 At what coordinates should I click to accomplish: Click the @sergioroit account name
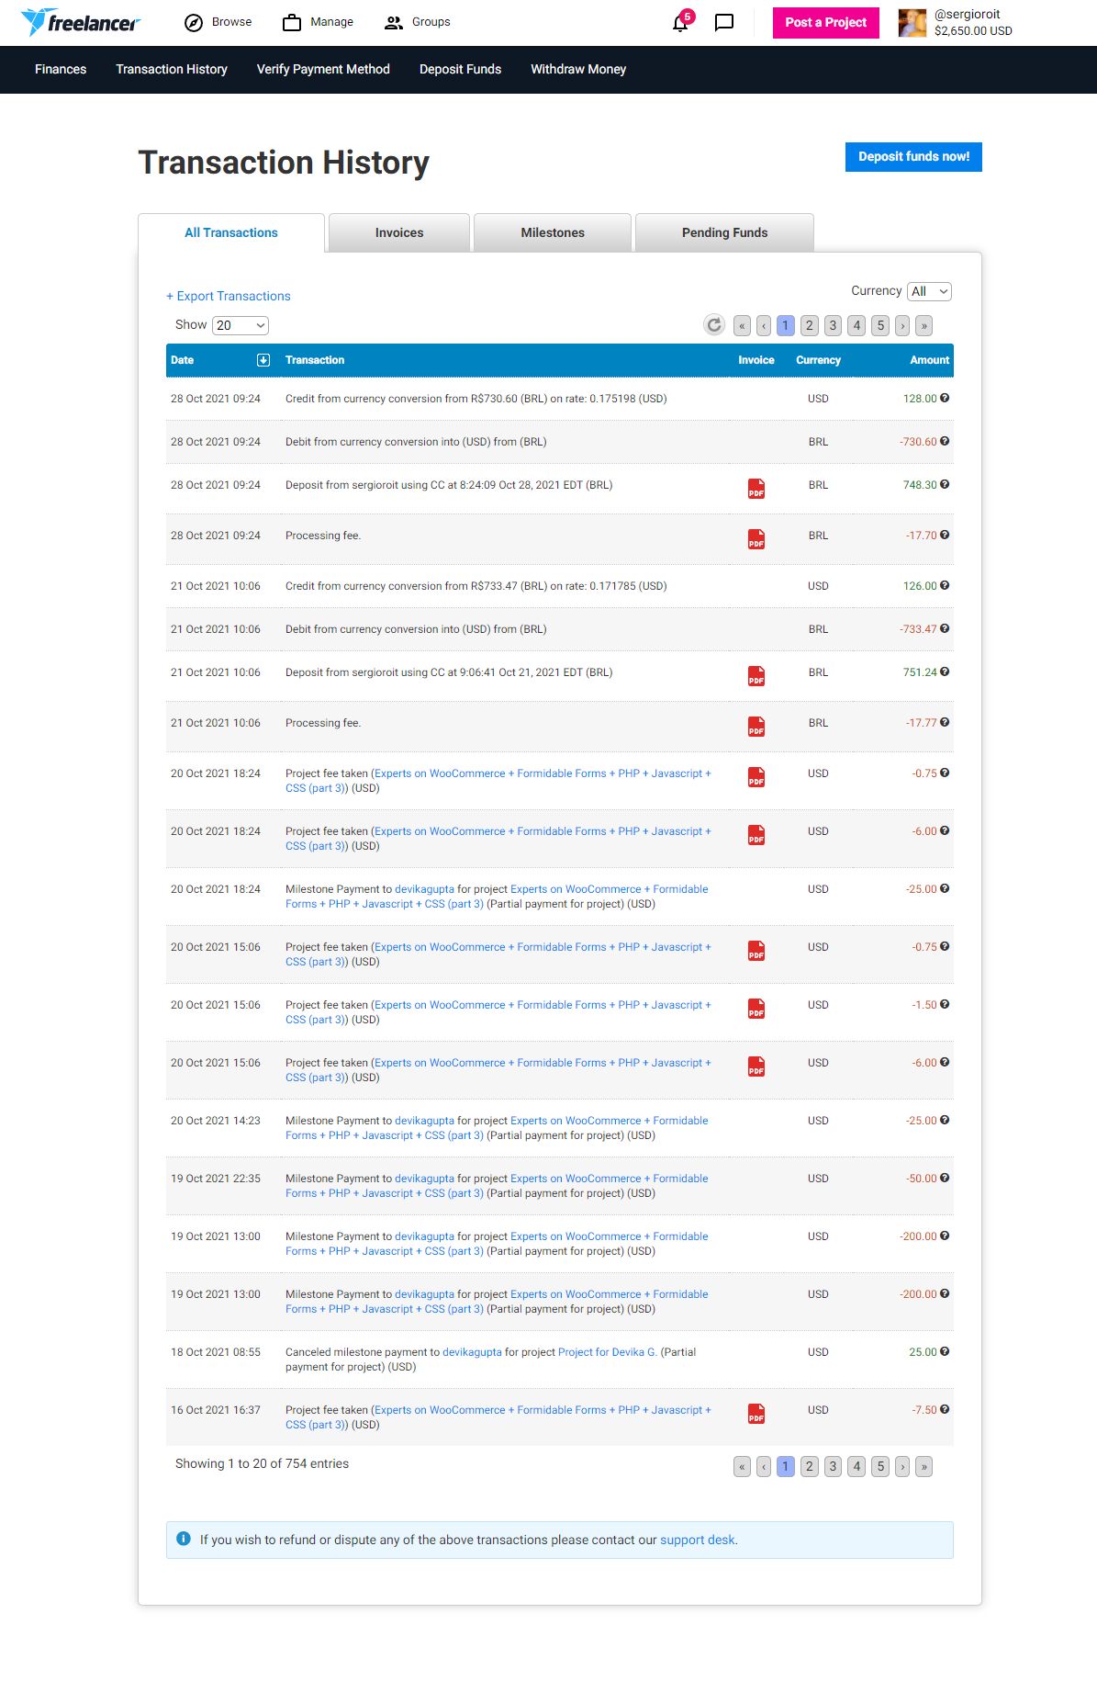(967, 15)
